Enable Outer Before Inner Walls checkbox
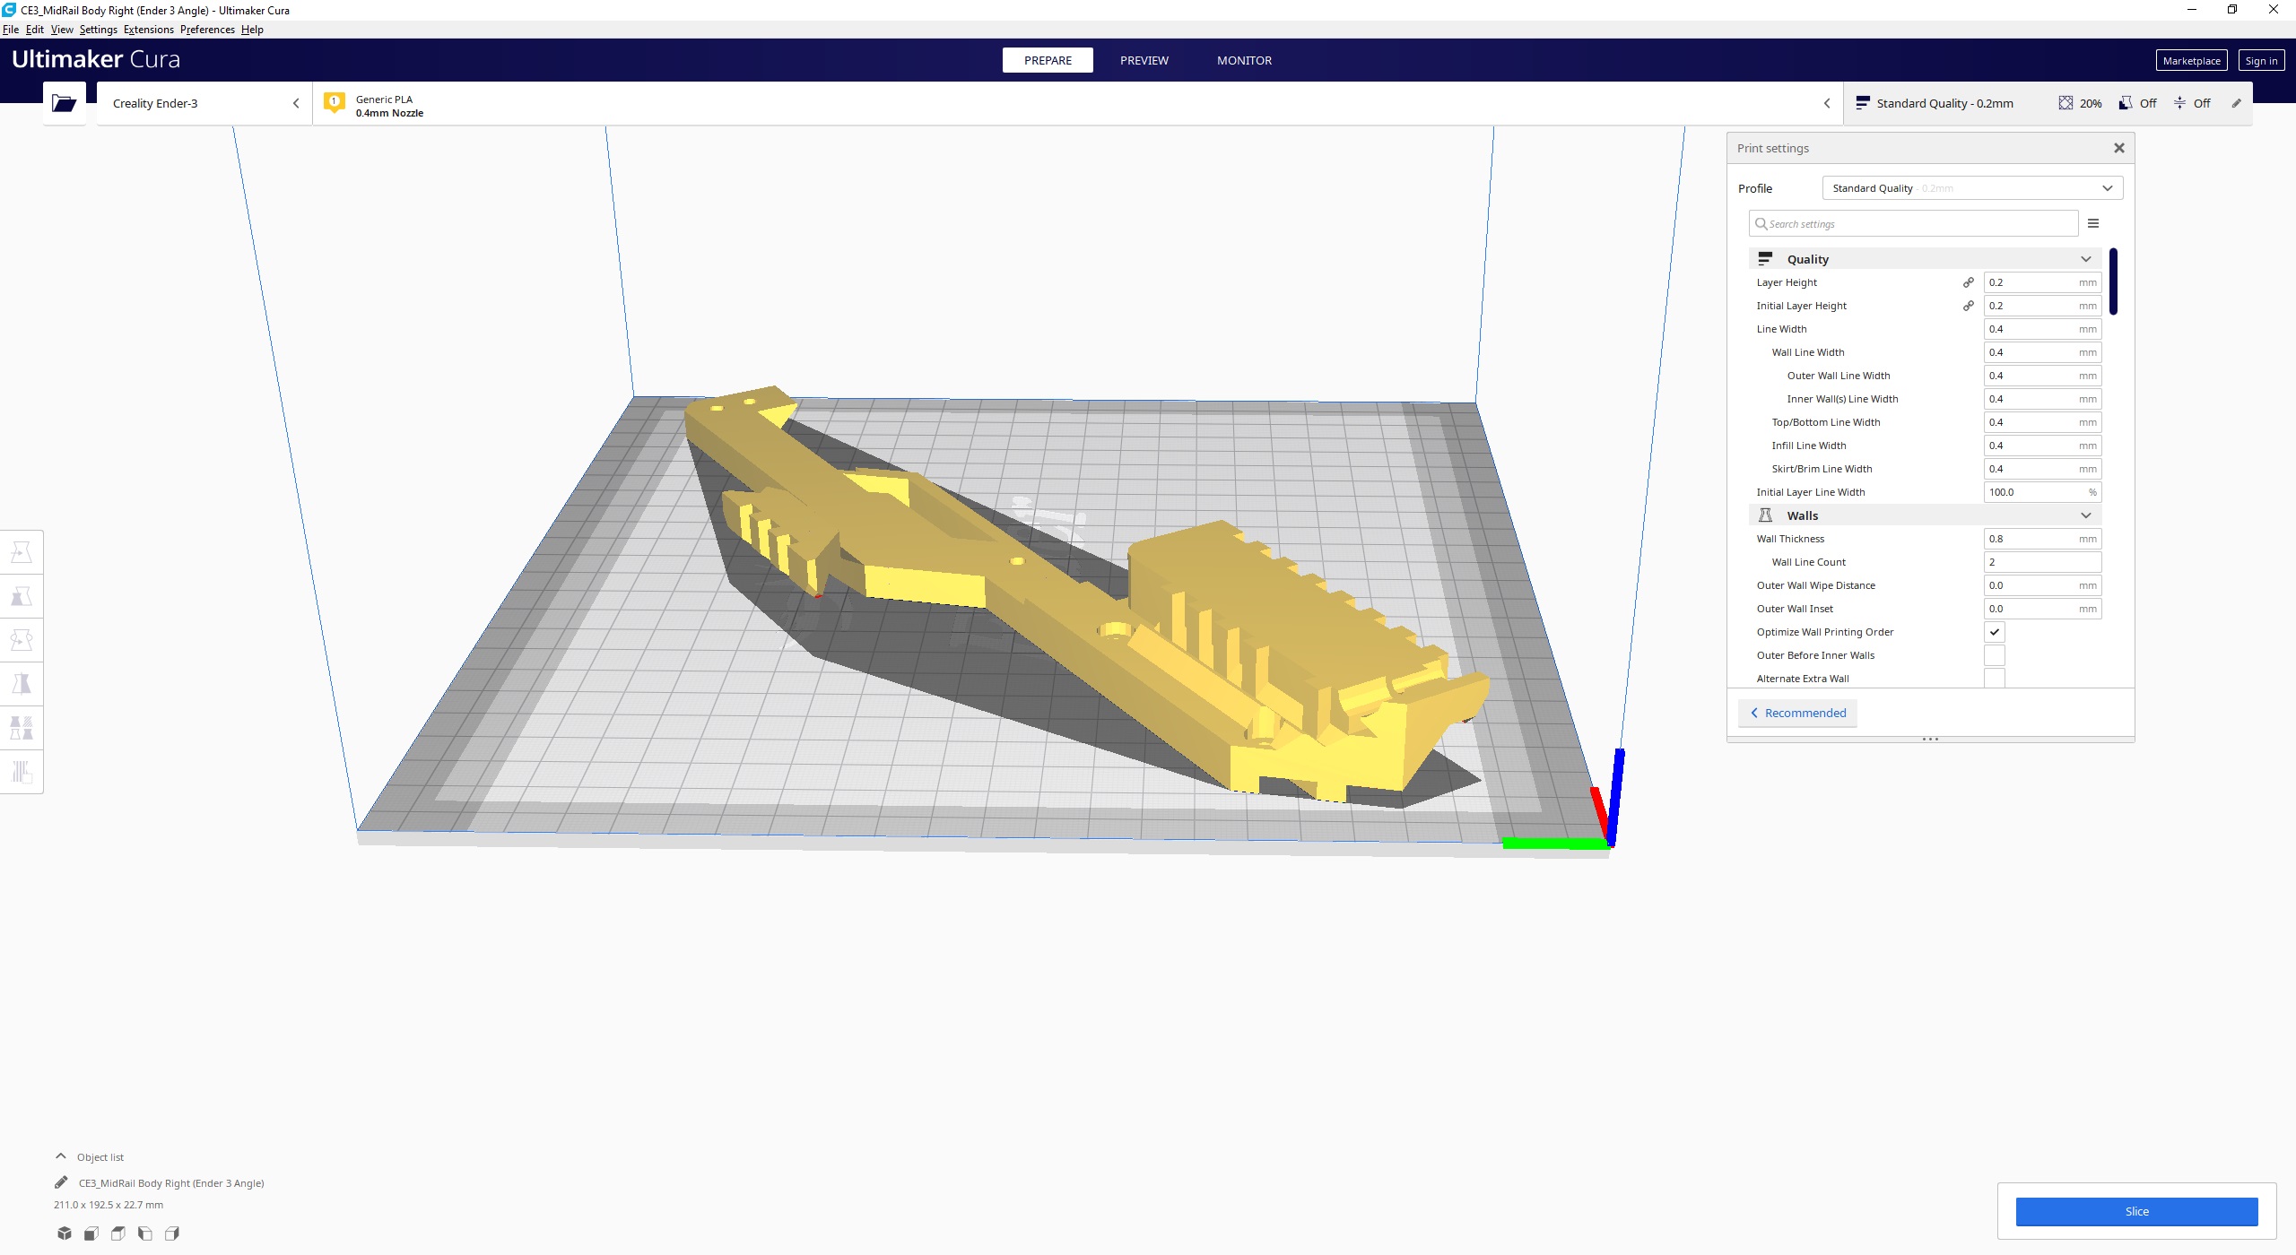The height and width of the screenshot is (1255, 2296). pos(1995,655)
